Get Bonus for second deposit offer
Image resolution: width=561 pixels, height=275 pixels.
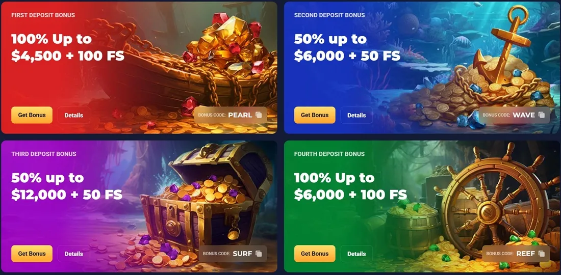click(315, 115)
